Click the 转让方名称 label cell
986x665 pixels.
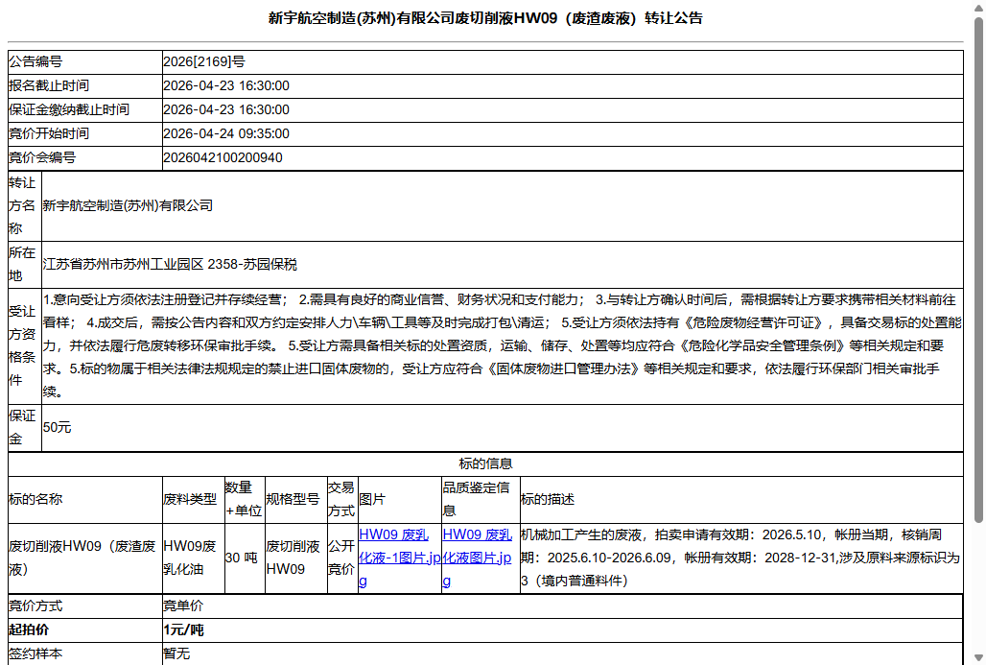[x=25, y=206]
